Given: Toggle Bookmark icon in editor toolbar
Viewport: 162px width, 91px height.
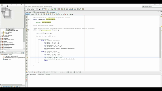Looking at the screenshot, I should [59, 14].
